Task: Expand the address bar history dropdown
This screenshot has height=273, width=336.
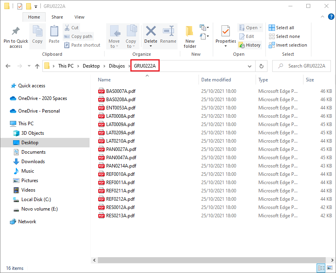Action: click(250, 66)
